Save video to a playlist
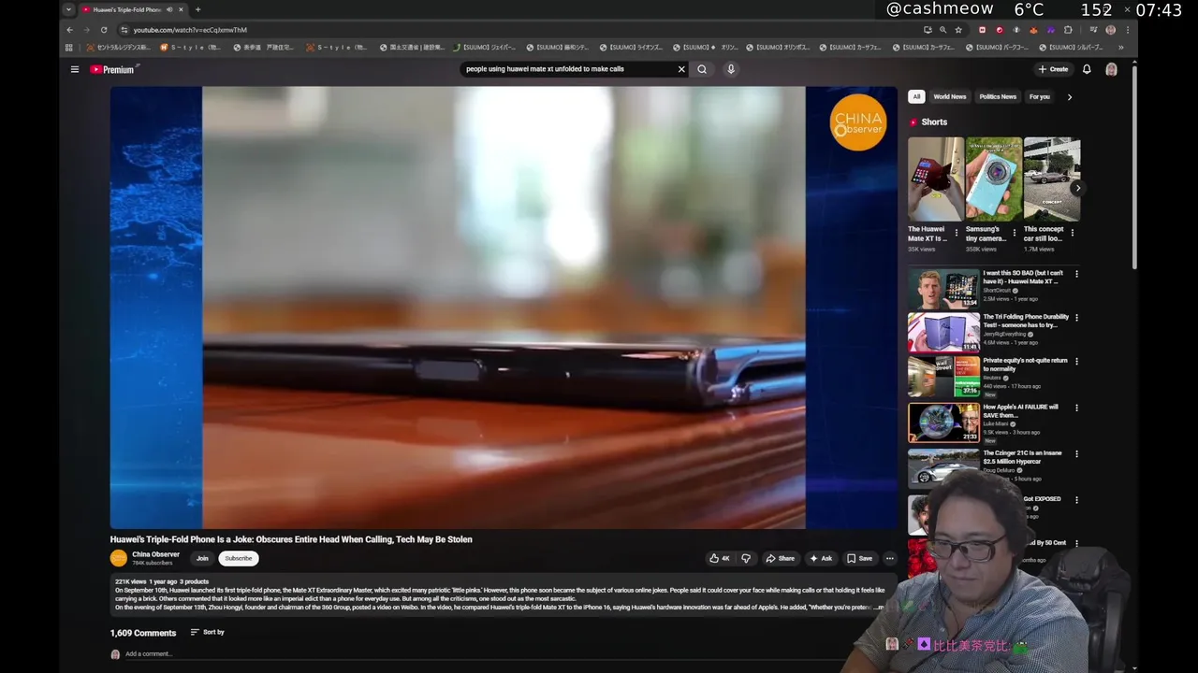1198x673 pixels. [859, 558]
